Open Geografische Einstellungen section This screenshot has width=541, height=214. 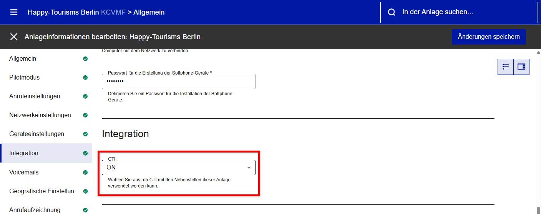[x=44, y=191]
